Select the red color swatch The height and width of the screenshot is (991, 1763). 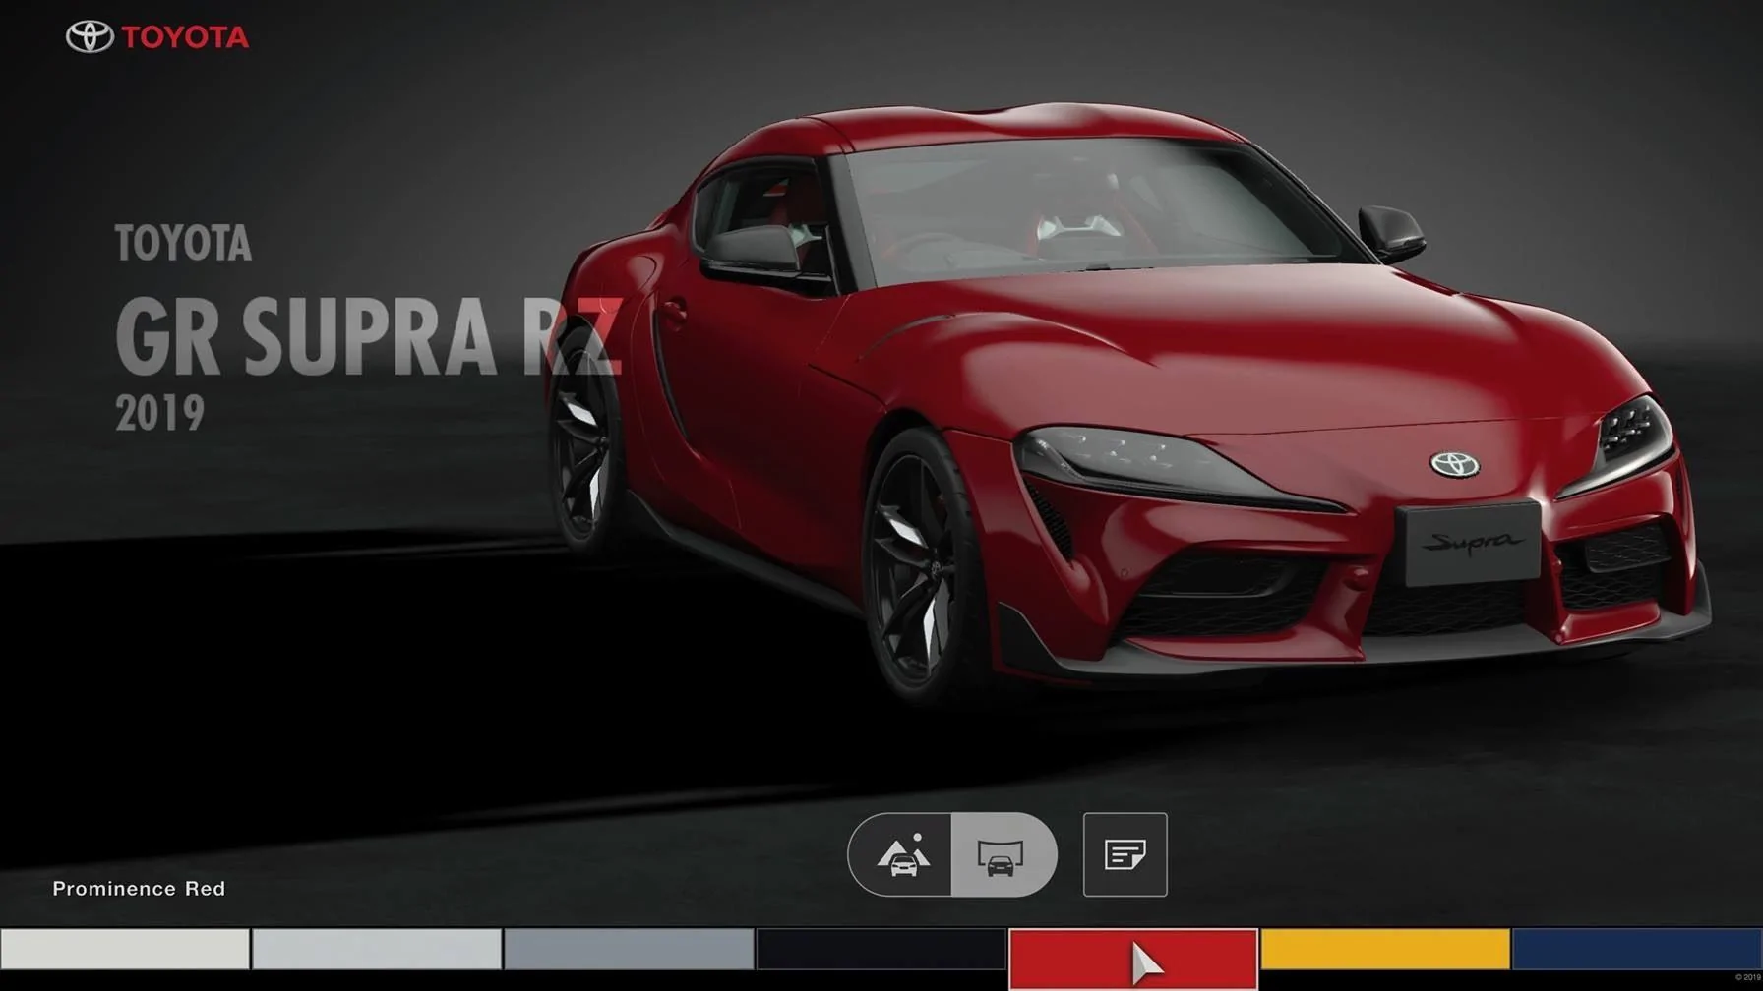(1132, 959)
